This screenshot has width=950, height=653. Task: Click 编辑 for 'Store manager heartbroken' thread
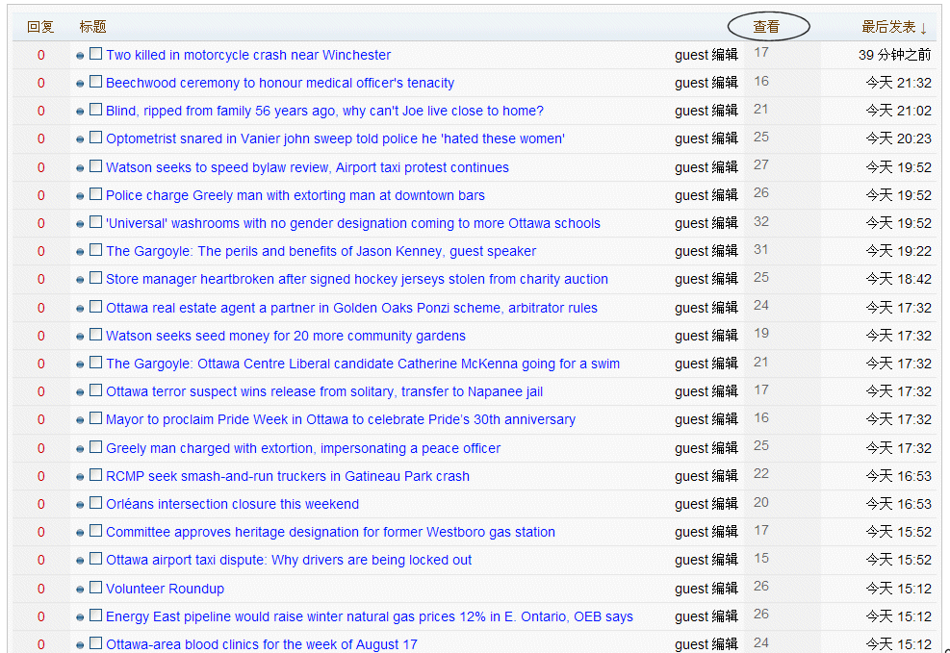[x=725, y=279]
